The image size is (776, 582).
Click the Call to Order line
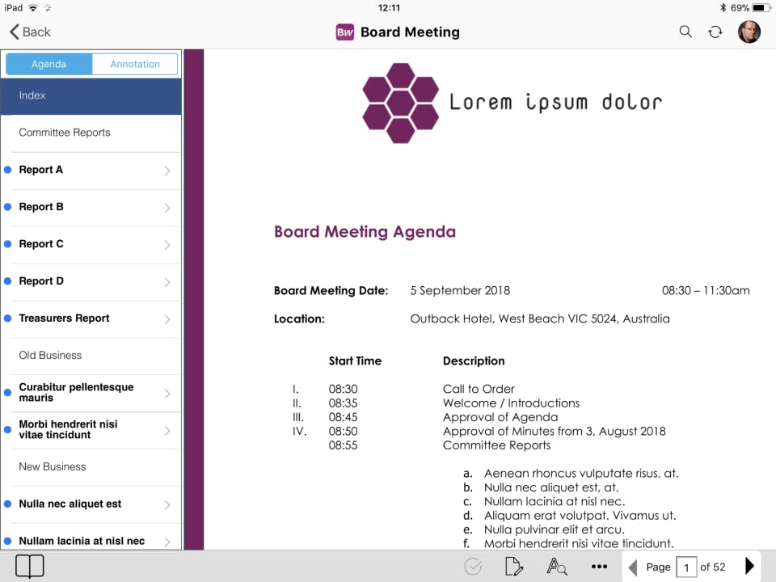479,389
